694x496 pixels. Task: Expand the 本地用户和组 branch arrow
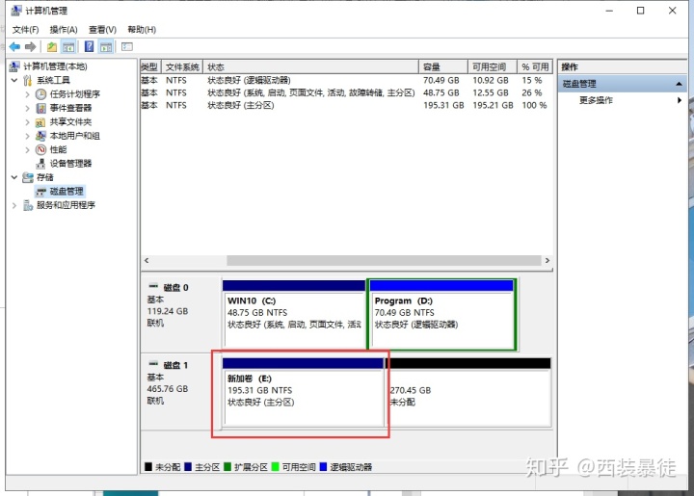(27, 136)
